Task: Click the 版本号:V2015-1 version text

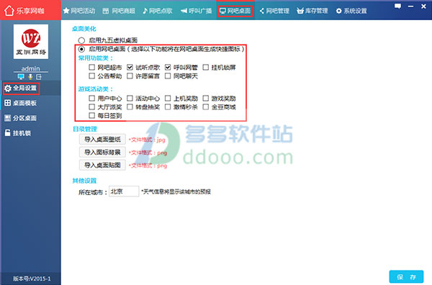Action: (x=32, y=279)
